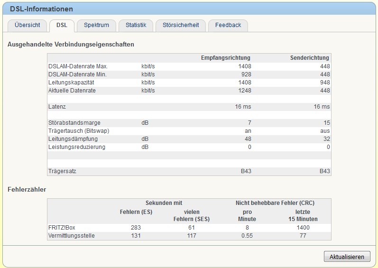This screenshot has height=268, width=378.
Task: Select the Störabstandsmarge row label
Action: pyautogui.click(x=74, y=123)
